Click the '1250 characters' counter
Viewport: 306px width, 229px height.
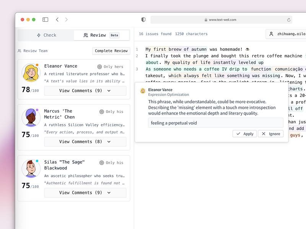[191, 34]
